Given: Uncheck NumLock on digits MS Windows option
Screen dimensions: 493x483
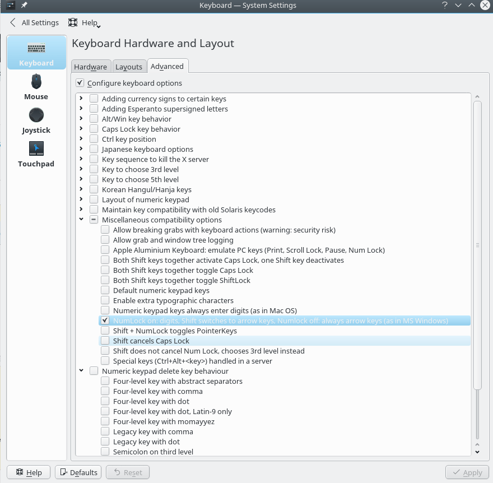Looking at the screenshot, I should (105, 321).
